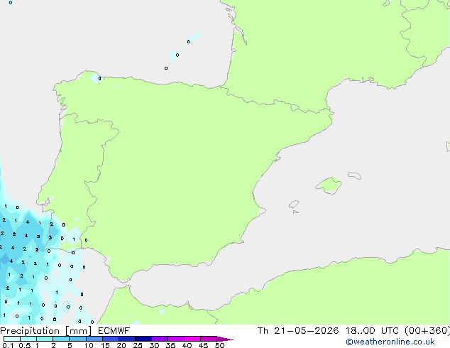Pick the 40–45 mm magenta legend swatch
The image size is (450, 348).
click(x=192, y=339)
